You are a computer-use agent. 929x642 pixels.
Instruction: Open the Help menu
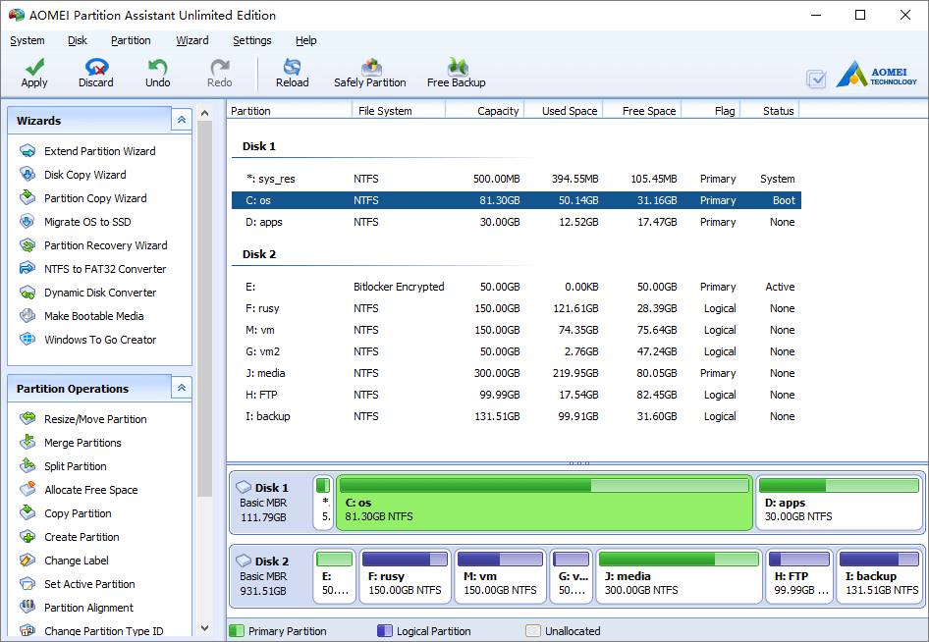point(306,40)
